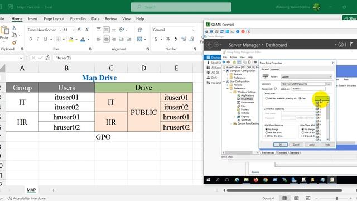
Task: Click the Increase Decimal icon
Action: pos(184,39)
